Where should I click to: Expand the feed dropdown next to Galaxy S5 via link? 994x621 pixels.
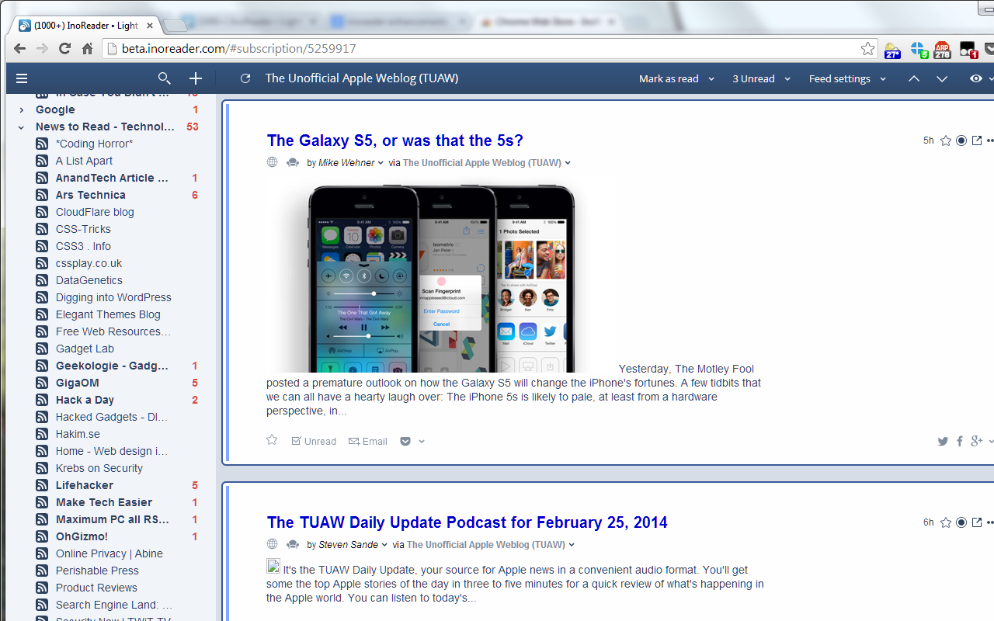pos(568,163)
